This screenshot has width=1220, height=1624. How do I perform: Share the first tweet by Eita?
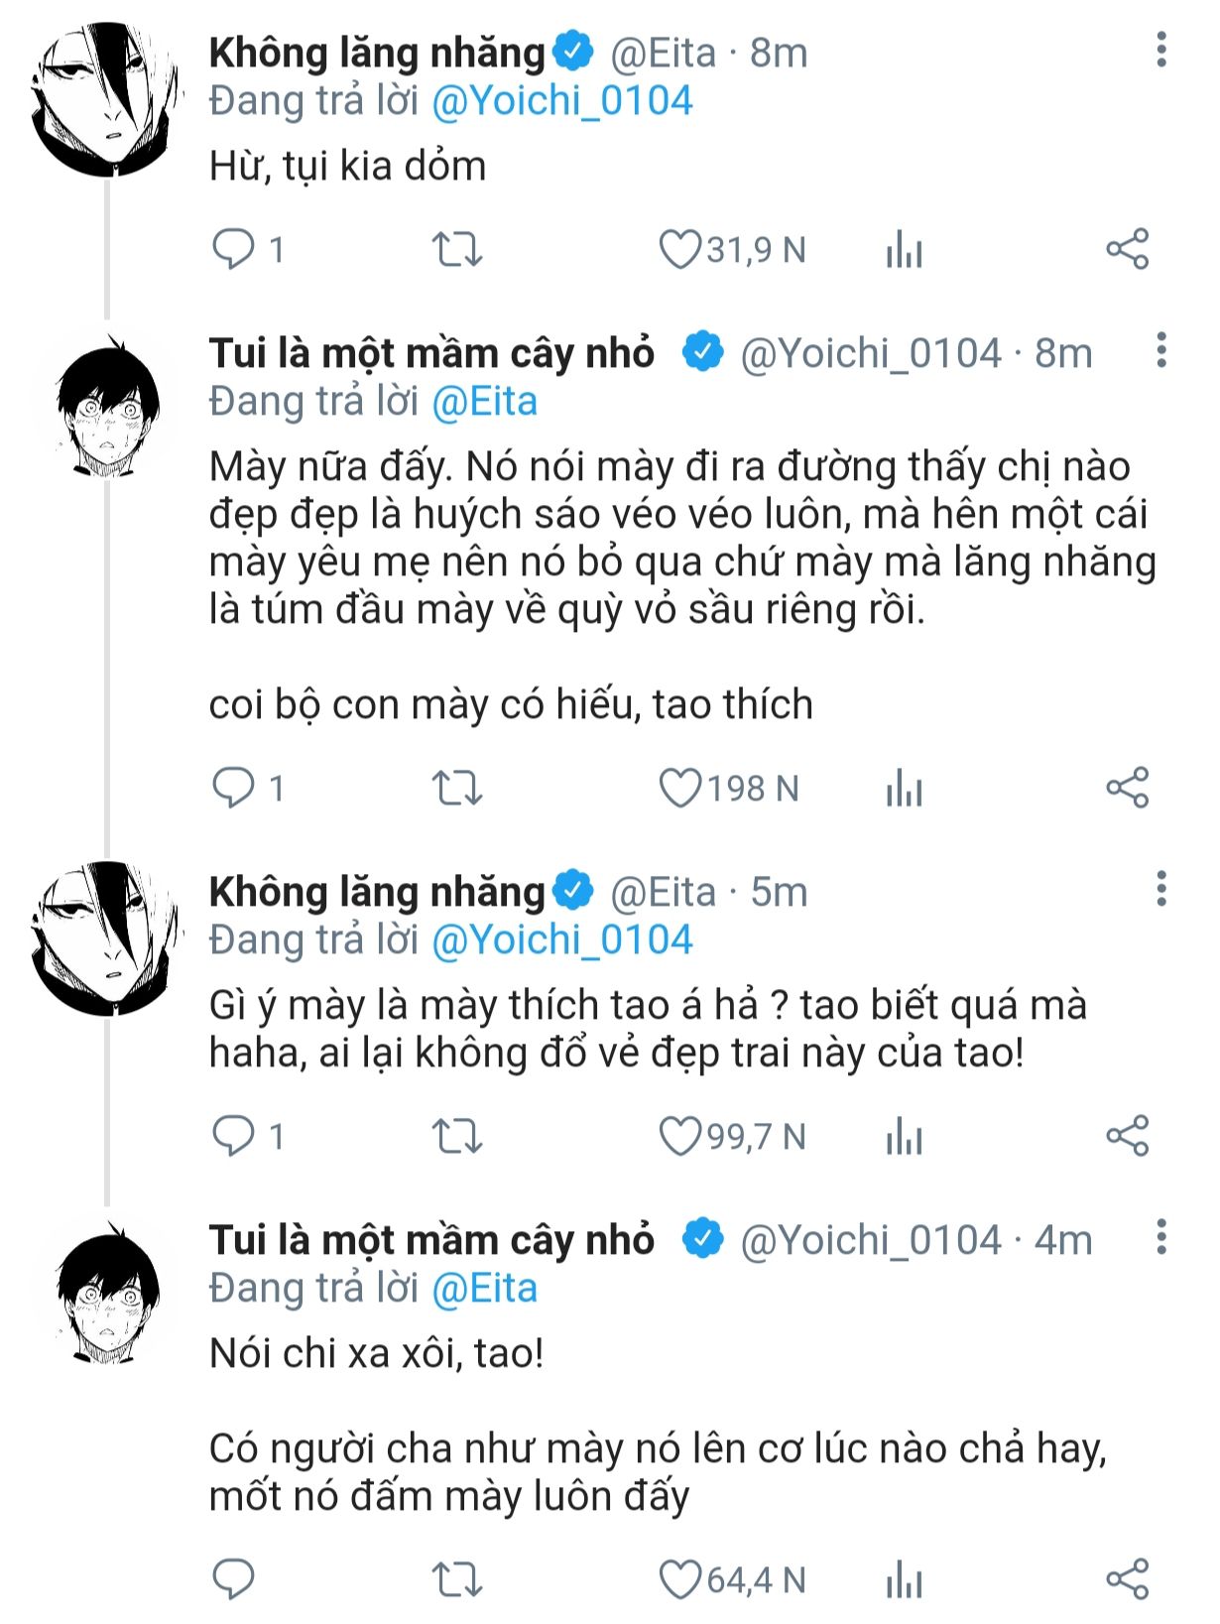tap(1128, 249)
